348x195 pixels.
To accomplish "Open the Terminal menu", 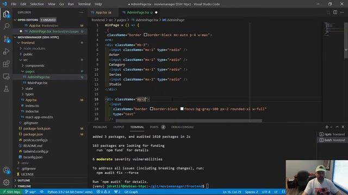I will point(84,4).
